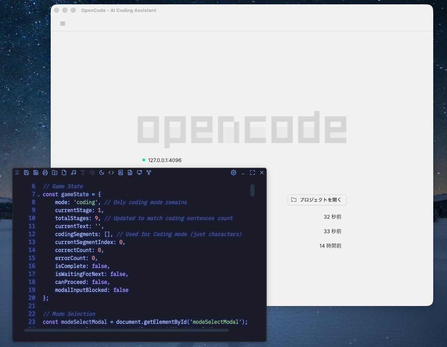Click the 127.0.0.1:4096 server status
447x347 pixels.
coord(164,160)
